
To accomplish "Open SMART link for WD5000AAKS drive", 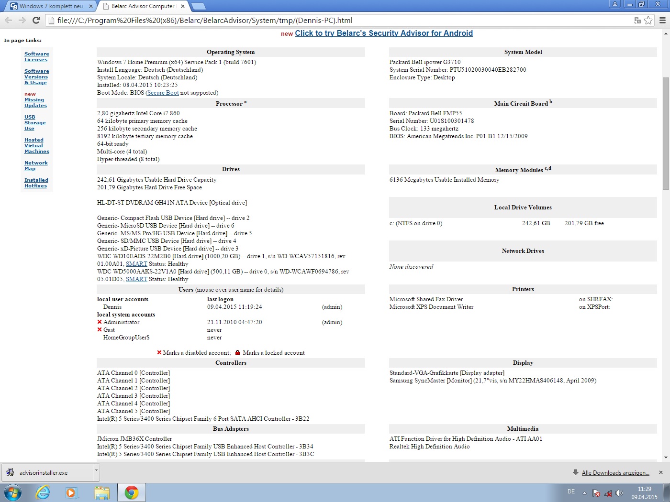I will tap(136, 279).
